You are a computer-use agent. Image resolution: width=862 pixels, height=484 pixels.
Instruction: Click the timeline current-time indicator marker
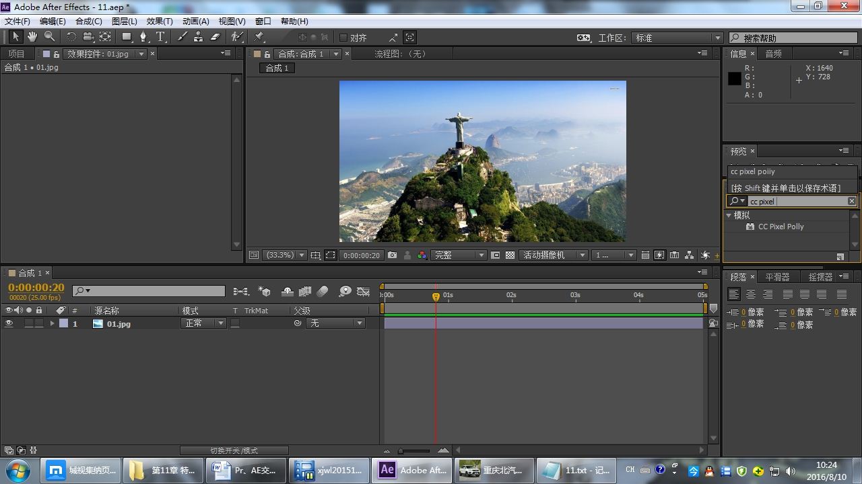(436, 296)
